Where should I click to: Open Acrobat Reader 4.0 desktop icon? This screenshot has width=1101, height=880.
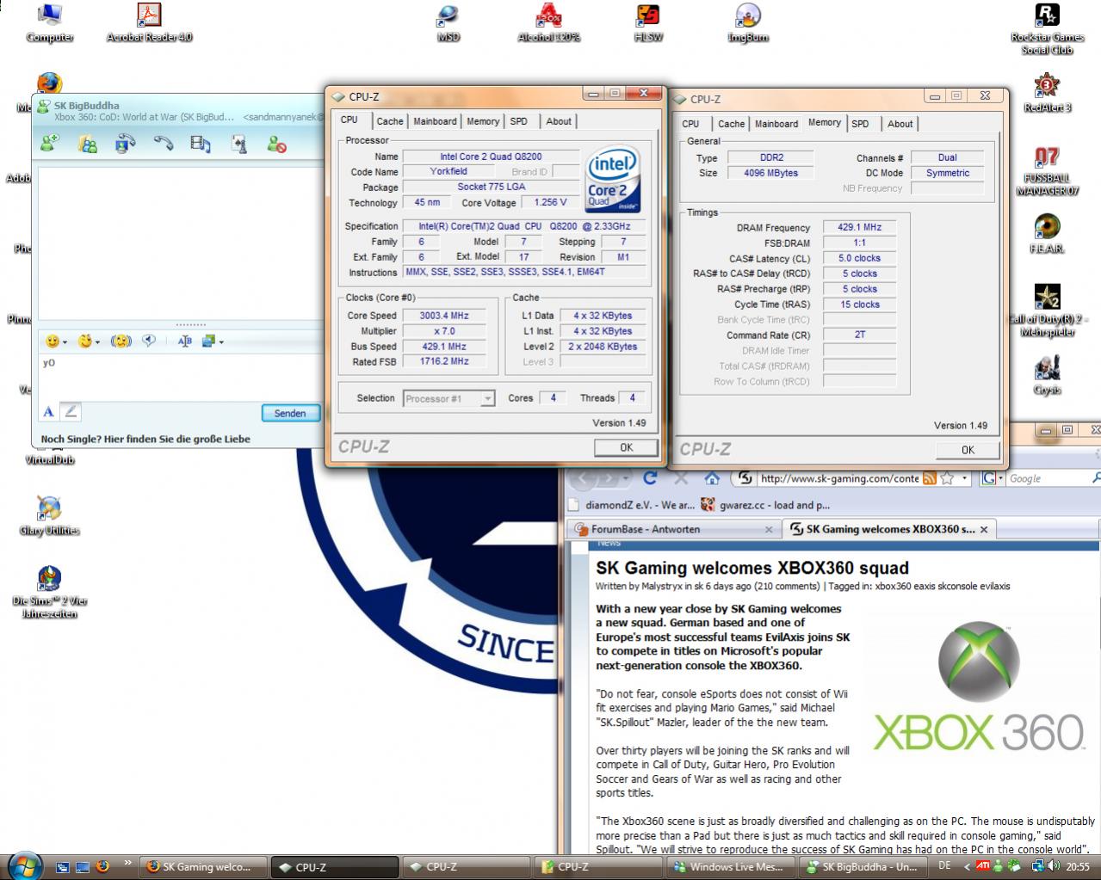click(x=149, y=22)
